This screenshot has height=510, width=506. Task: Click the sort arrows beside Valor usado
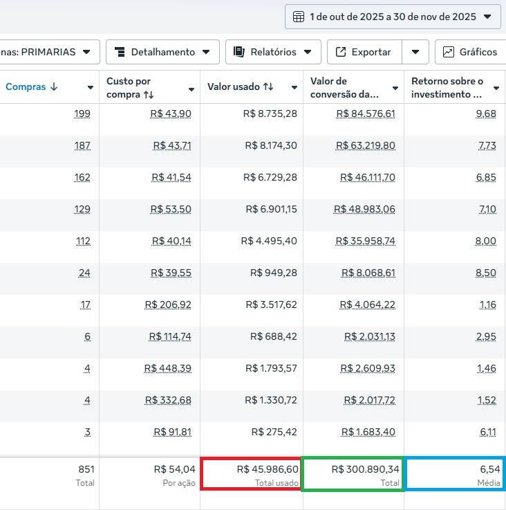pyautogui.click(x=268, y=87)
